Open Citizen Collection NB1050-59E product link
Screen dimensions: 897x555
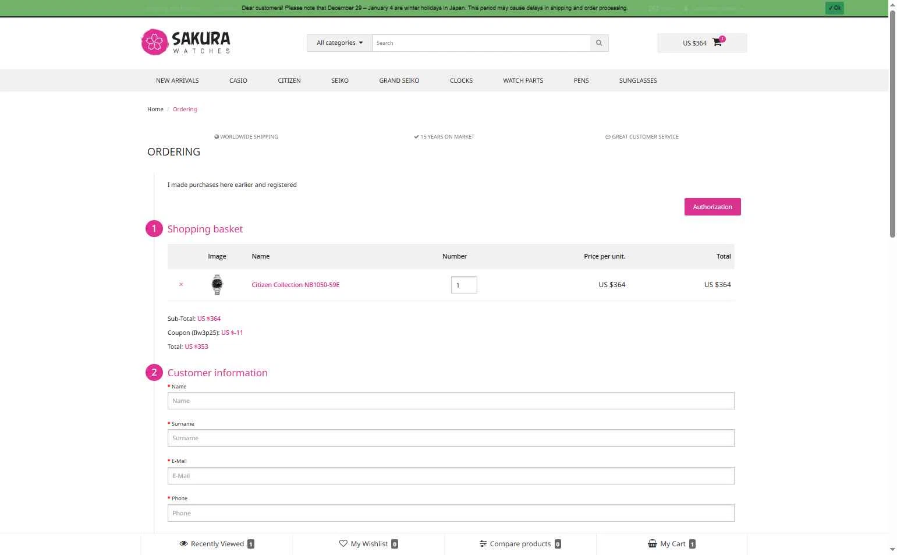point(296,285)
